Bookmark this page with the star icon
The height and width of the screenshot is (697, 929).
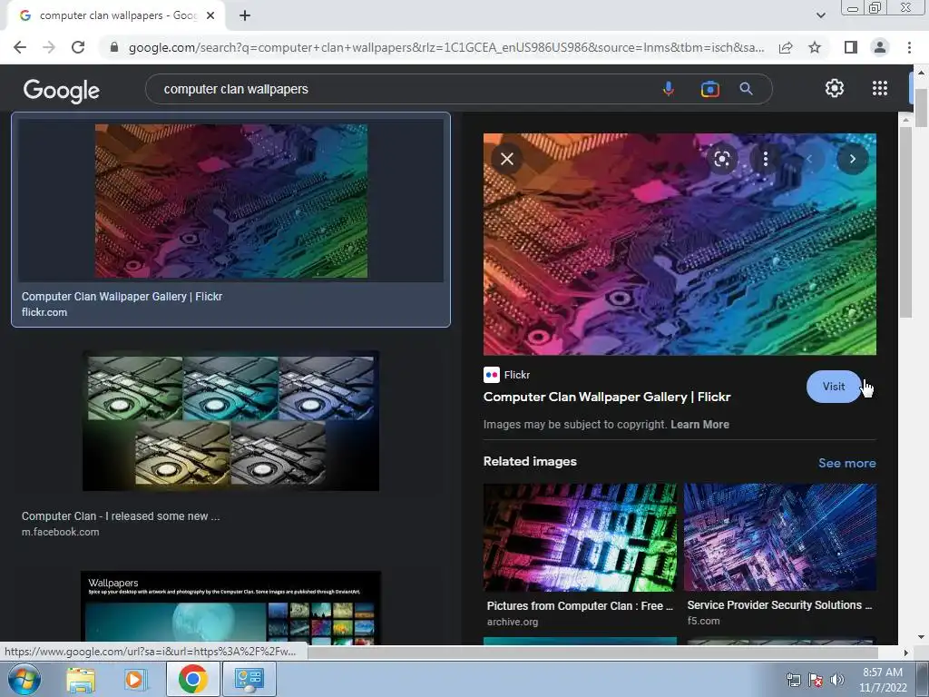click(815, 47)
